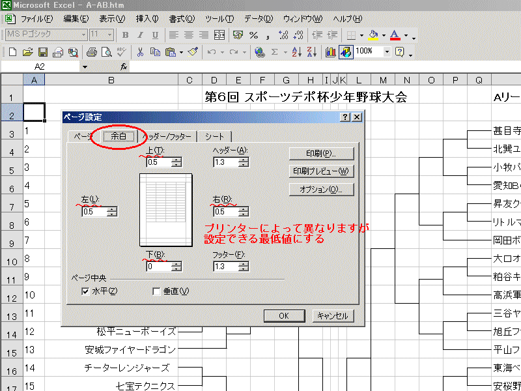This screenshot has width=521, height=391.
Task: Expand the zoom percentage dropdown
Action: pos(387,51)
